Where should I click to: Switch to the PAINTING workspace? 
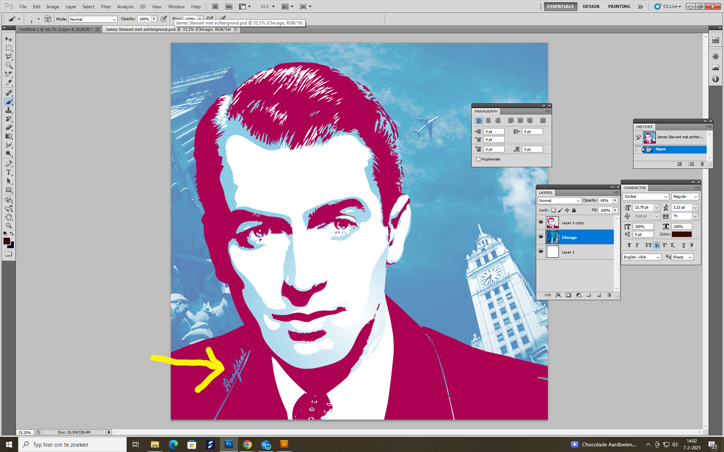coord(619,7)
